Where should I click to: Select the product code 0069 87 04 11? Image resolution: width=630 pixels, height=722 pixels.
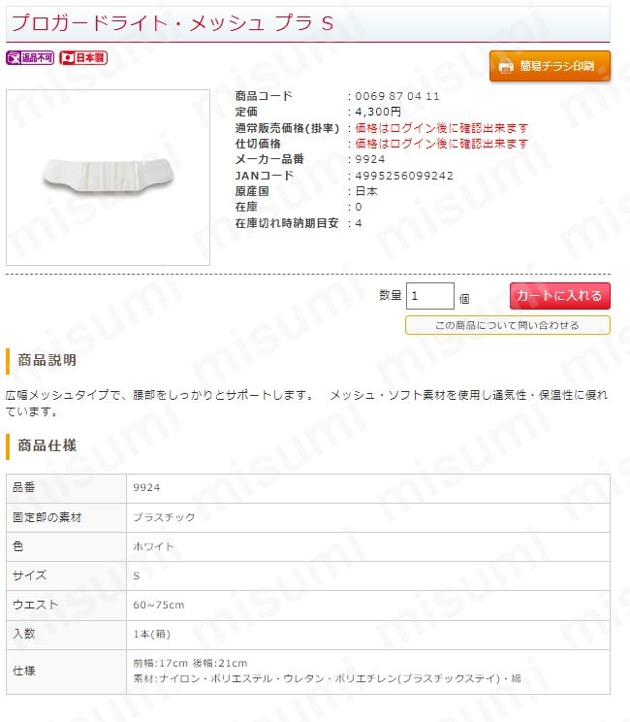[x=397, y=96]
